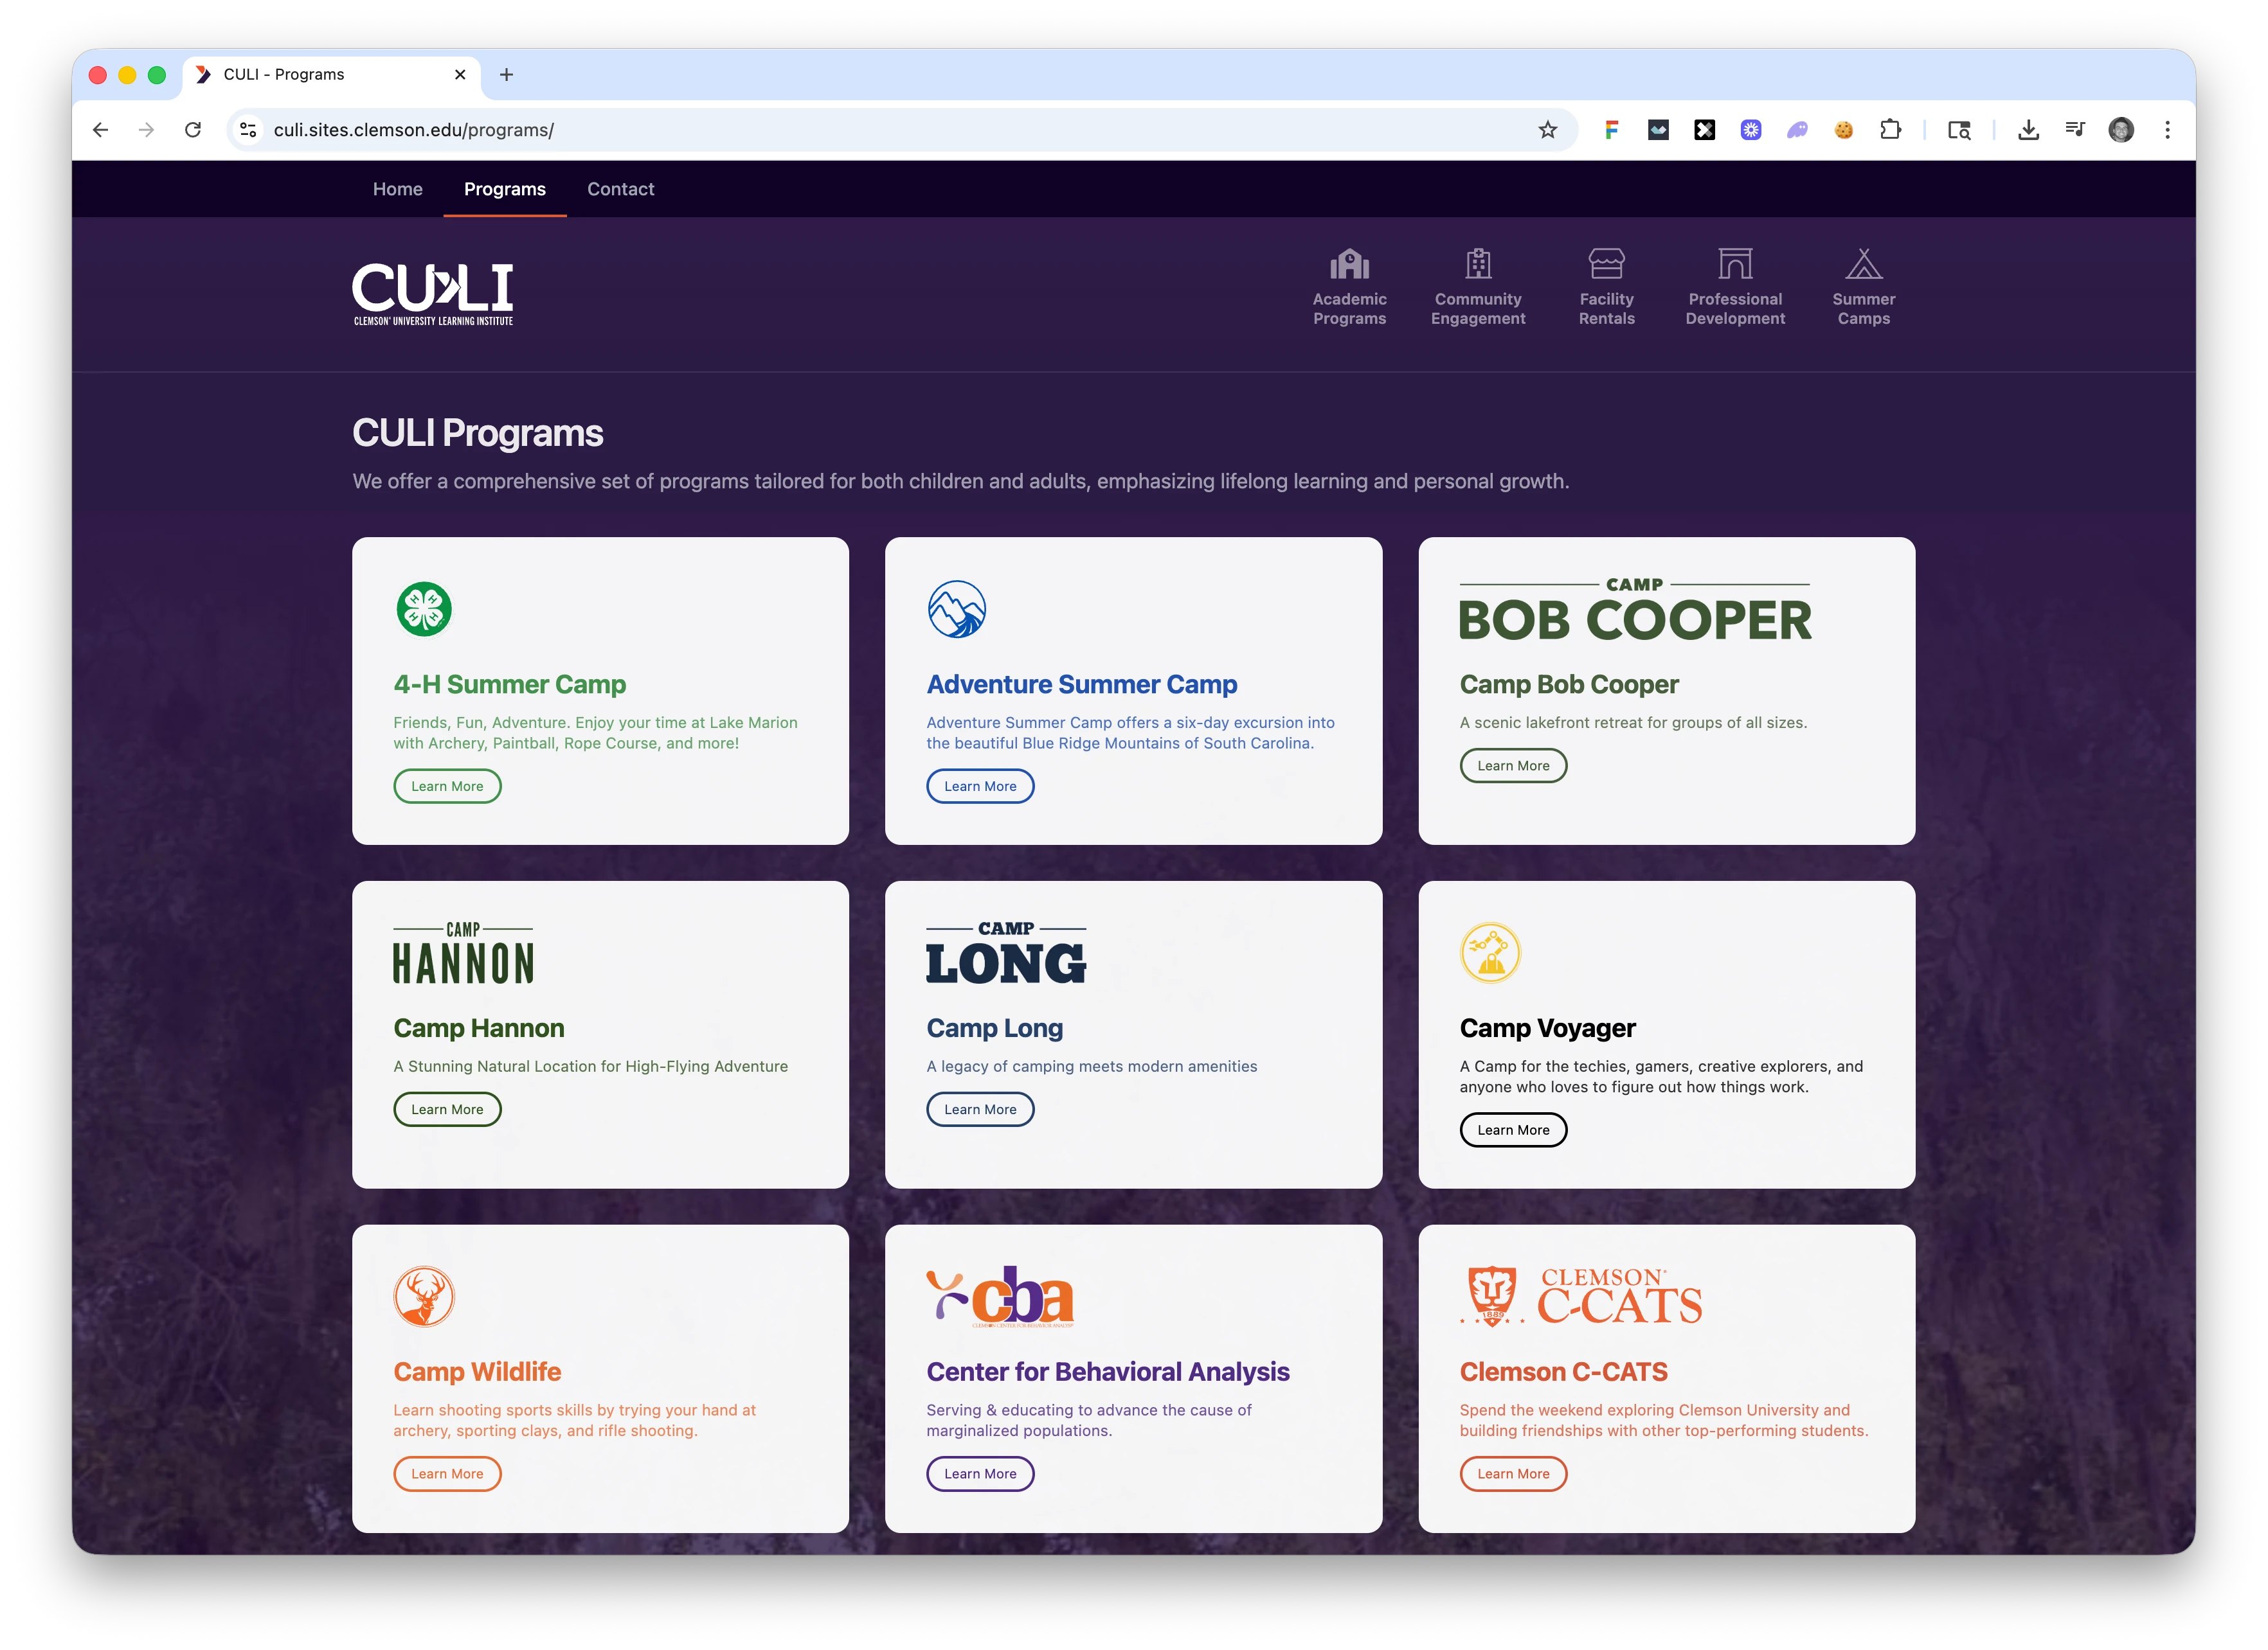
Task: Open Chrome's three-dot menu
Action: pos(2167,130)
